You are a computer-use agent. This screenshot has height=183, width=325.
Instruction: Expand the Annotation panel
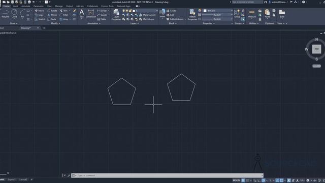point(94,23)
